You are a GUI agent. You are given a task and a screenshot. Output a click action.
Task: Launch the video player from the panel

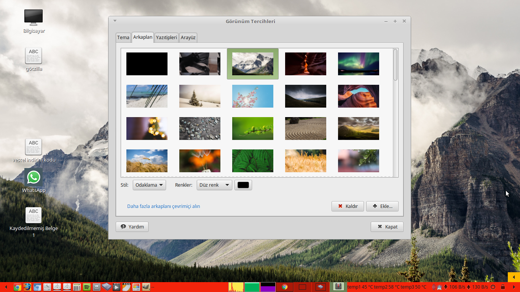click(x=116, y=287)
